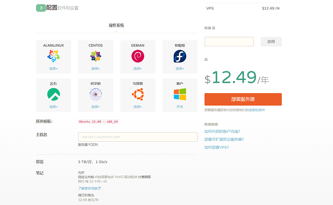Open the 选择 dropdown under ALMALINUX
The image size is (333, 205).
tap(54, 68)
